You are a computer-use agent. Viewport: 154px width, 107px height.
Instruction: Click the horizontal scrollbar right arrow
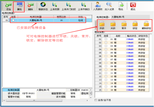tap(87, 101)
